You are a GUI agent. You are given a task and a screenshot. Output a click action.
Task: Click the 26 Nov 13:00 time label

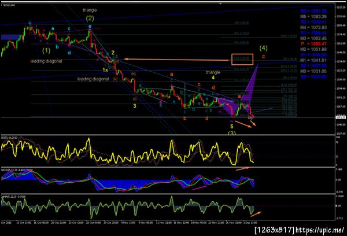[x=233, y=222]
